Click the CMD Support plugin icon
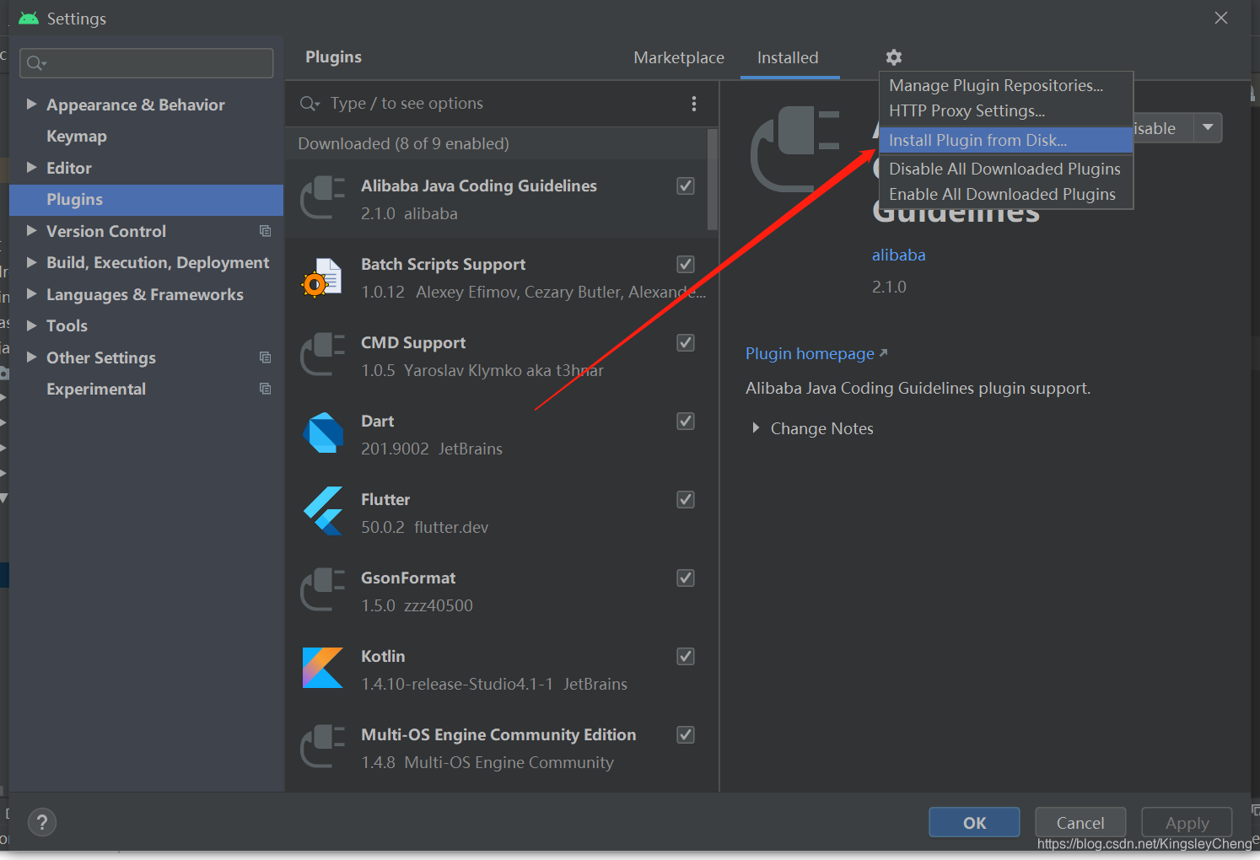This screenshot has height=860, width=1260. pyautogui.click(x=322, y=355)
